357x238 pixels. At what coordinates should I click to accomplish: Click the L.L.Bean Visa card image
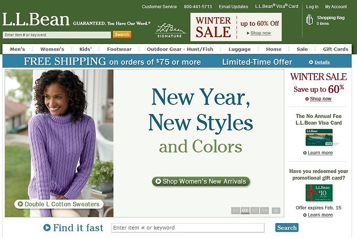[x=319, y=138]
